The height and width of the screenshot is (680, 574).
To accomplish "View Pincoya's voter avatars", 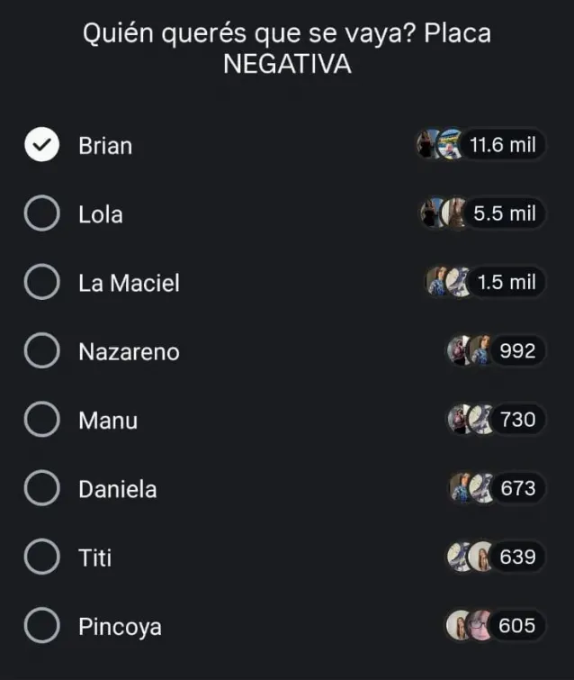I will 470,625.
